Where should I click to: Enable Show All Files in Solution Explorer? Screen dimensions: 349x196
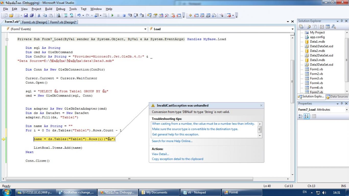pos(308,26)
